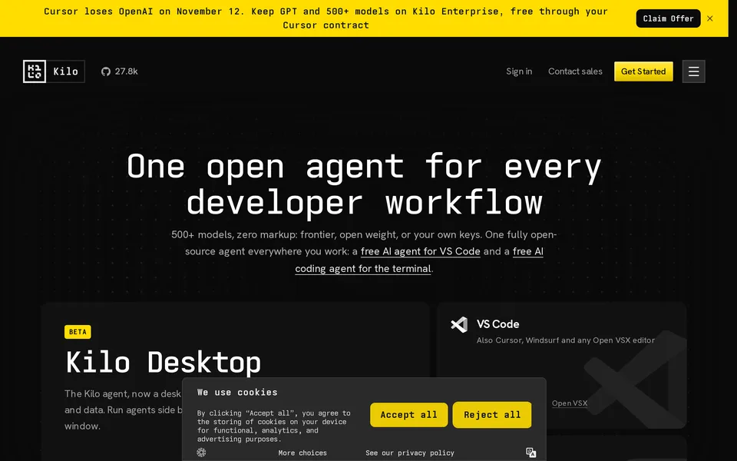Screen dimensions: 737x461
Task: Click the language translate icon in cookie dialog
Action: tap(531, 453)
